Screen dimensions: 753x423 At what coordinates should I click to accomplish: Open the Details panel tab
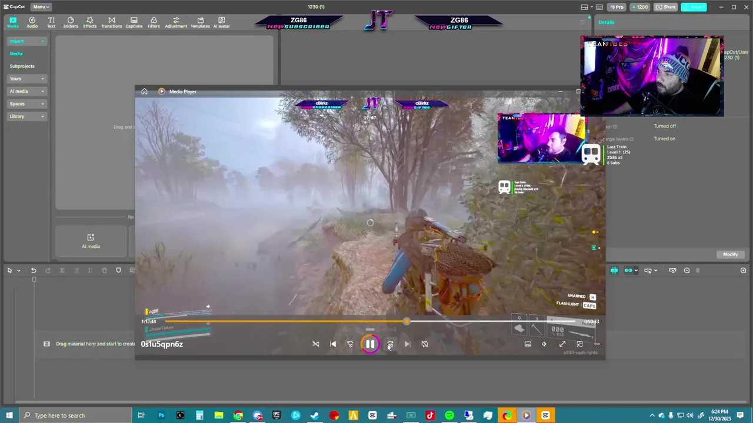pos(606,22)
